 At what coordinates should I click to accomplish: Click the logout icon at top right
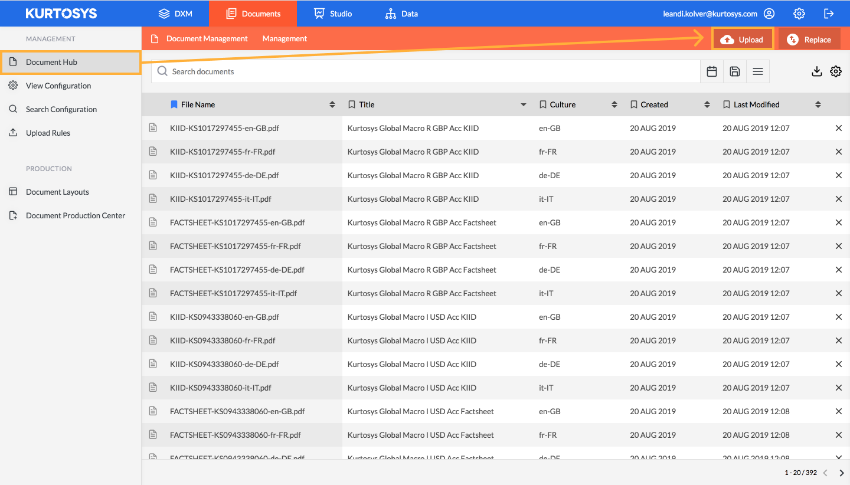coord(829,14)
